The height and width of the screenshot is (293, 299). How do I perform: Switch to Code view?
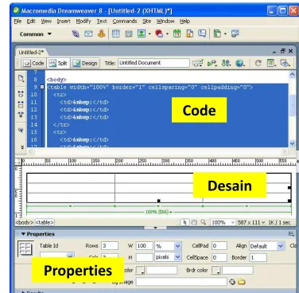point(33,63)
